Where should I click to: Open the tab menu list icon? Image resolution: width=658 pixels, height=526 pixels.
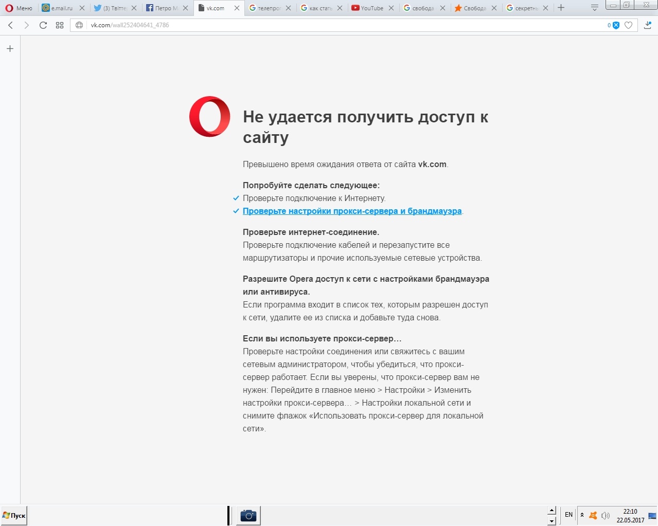(595, 8)
